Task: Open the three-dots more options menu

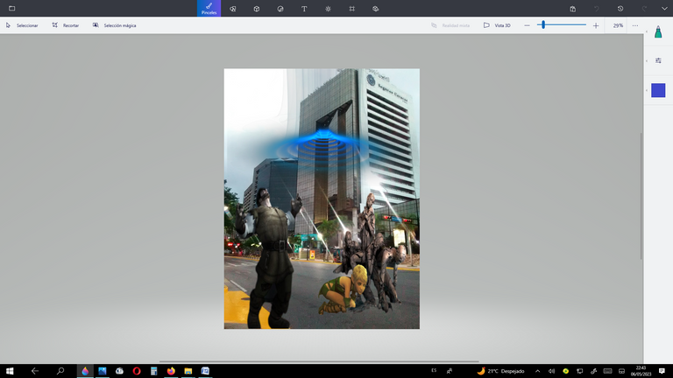Action: coord(635,25)
